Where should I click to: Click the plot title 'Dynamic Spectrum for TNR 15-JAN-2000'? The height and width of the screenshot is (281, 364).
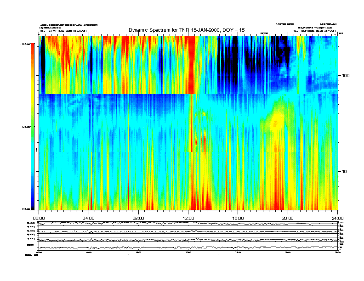[x=187, y=30]
